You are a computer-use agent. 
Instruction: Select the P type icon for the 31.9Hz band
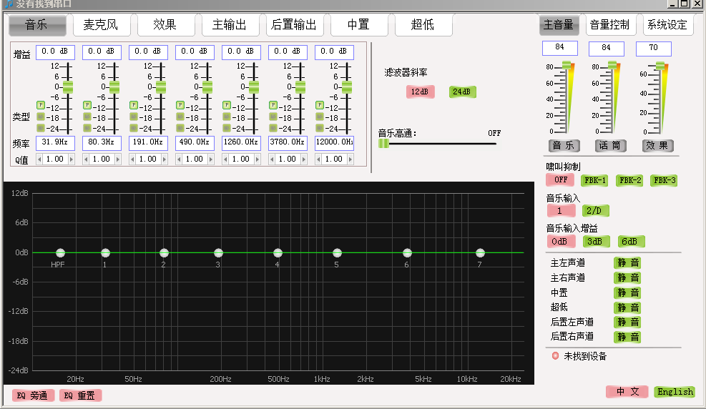(x=41, y=105)
